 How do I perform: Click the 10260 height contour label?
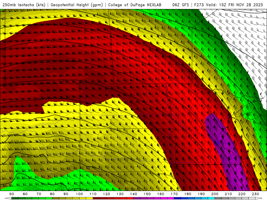point(62,80)
